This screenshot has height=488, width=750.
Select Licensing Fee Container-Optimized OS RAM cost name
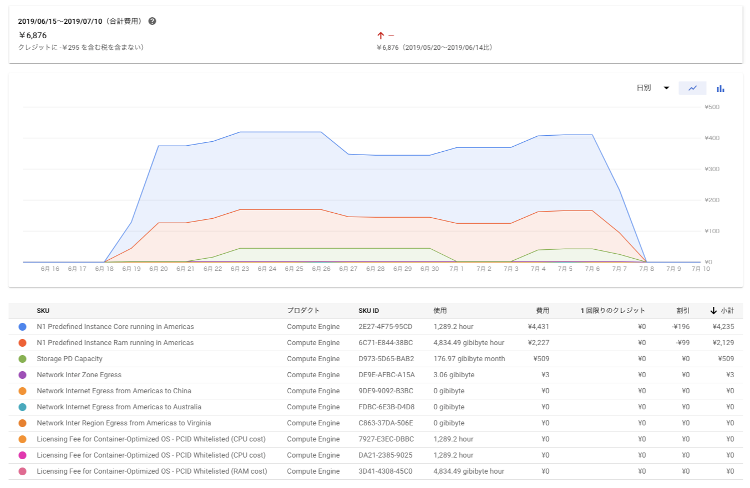click(x=152, y=471)
